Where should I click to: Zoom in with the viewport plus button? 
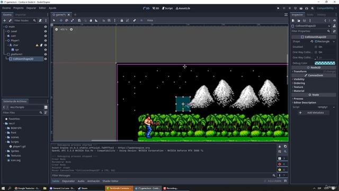coord(72,29)
